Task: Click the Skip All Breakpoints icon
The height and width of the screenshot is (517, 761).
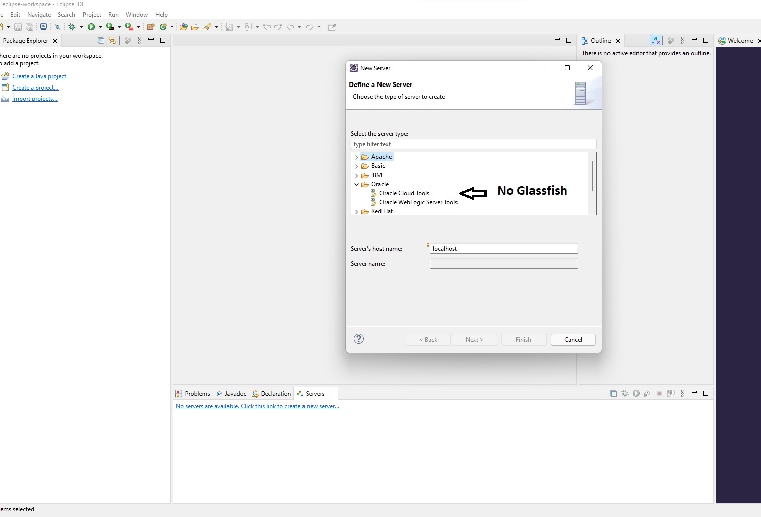Action: 57,27
